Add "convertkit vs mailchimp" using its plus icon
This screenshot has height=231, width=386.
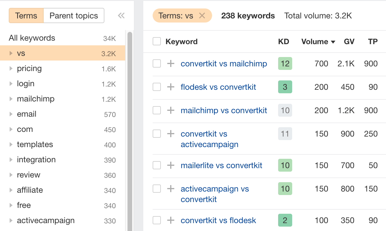[170, 63]
